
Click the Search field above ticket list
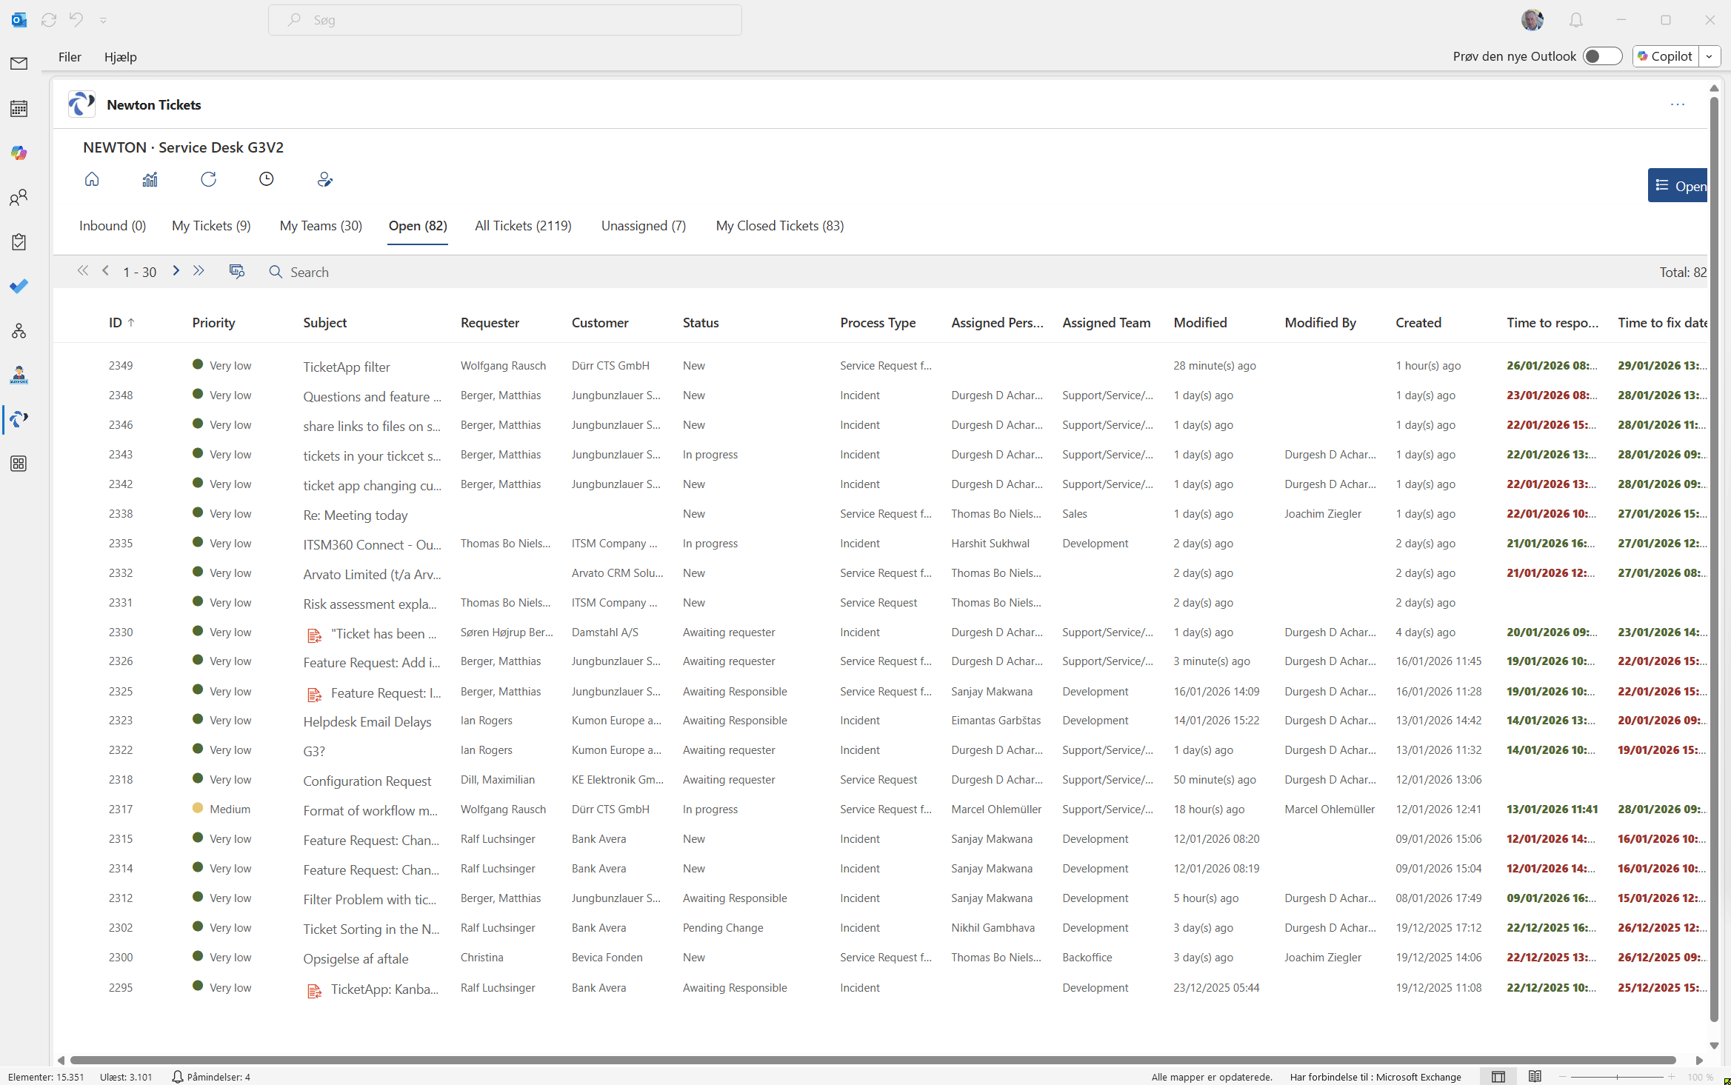tap(310, 272)
